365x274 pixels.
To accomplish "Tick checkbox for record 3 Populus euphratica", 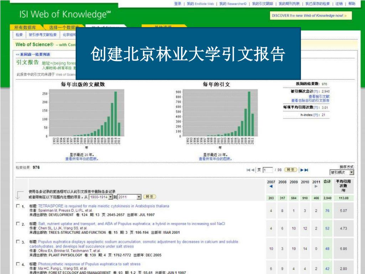I will 18,242.
